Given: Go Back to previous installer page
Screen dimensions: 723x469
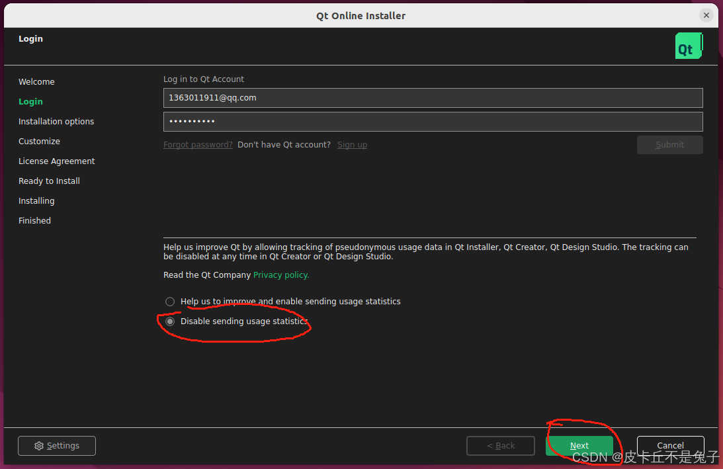Looking at the screenshot, I should (501, 446).
